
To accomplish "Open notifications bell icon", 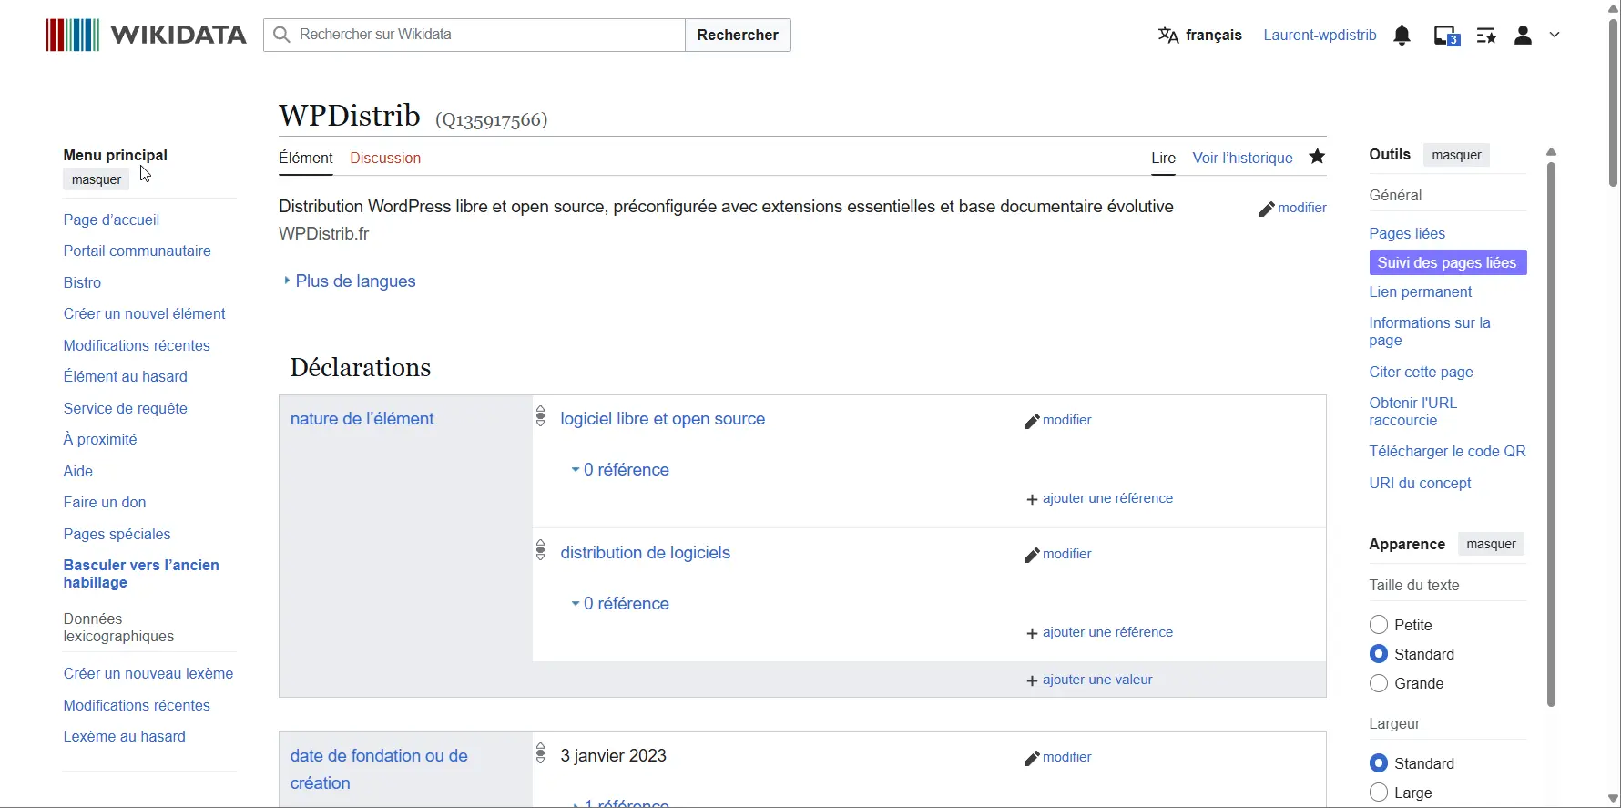I will (1402, 36).
